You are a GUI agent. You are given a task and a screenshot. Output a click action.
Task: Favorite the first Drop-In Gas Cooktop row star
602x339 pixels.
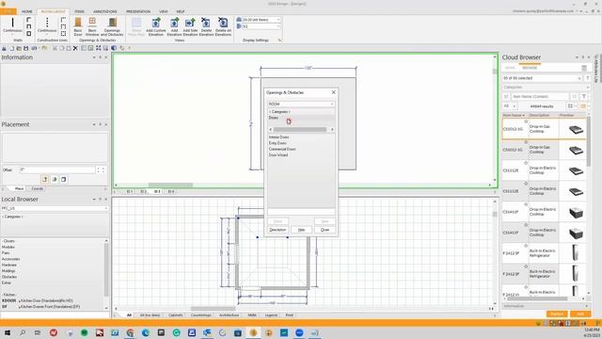click(526, 121)
